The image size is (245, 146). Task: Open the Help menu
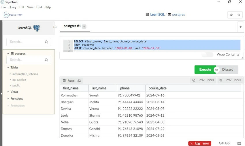click(x=48, y=7)
